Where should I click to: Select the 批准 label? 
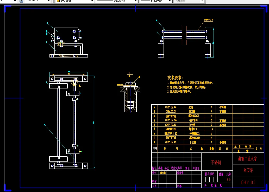(179, 186)
